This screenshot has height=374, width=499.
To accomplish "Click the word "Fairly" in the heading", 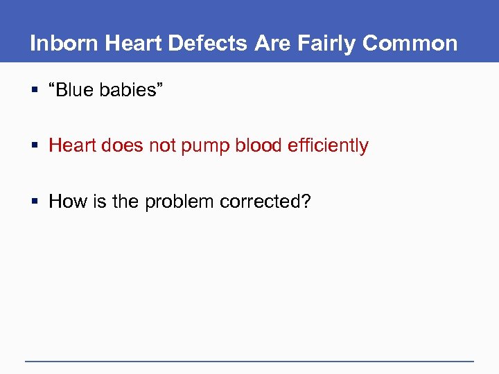I will pos(325,44).
